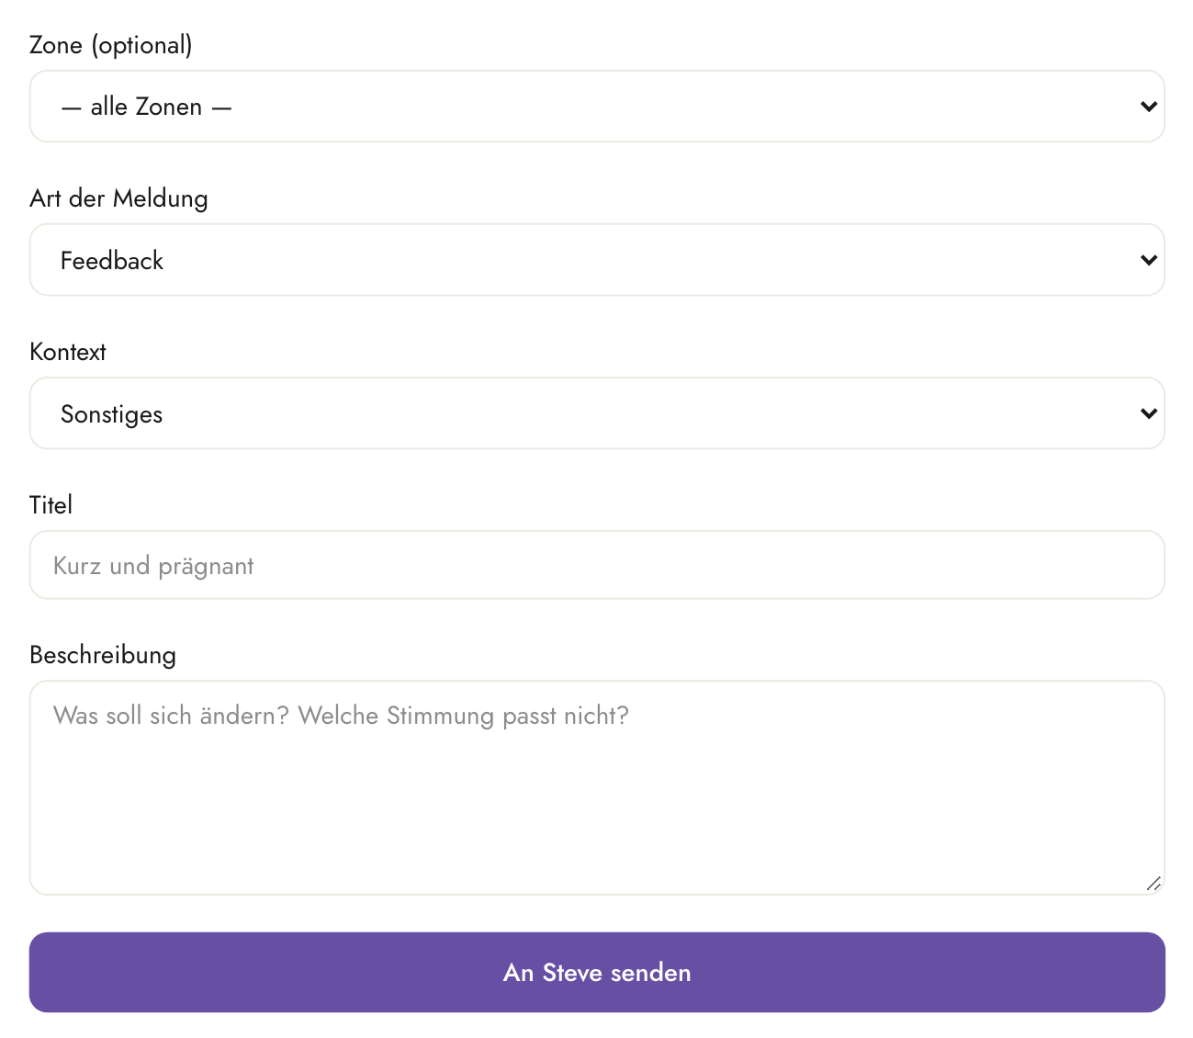Grab the Beschreibung textarea resize handle
This screenshot has width=1193, height=1038.
tap(1154, 884)
